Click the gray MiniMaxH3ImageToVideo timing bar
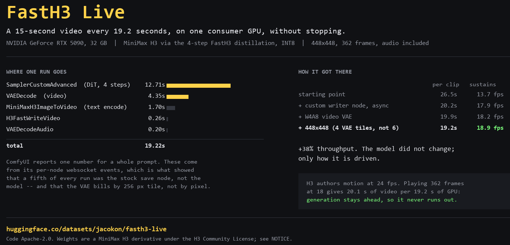Screen dimensions: 510x245 (x=171, y=108)
